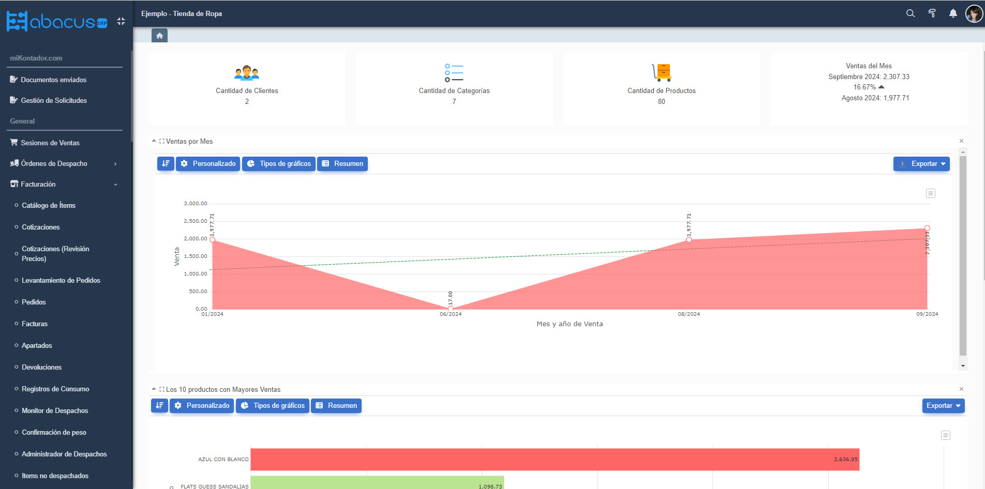Open the Exportar dropdown in Los 10 productos
Screen dimensions: 985x489
point(944,406)
